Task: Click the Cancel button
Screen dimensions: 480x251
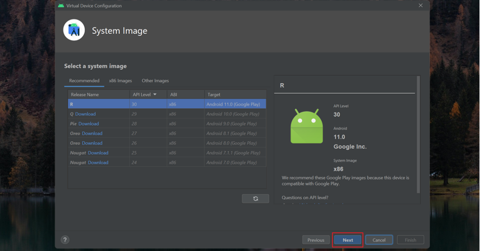Action: (379, 240)
